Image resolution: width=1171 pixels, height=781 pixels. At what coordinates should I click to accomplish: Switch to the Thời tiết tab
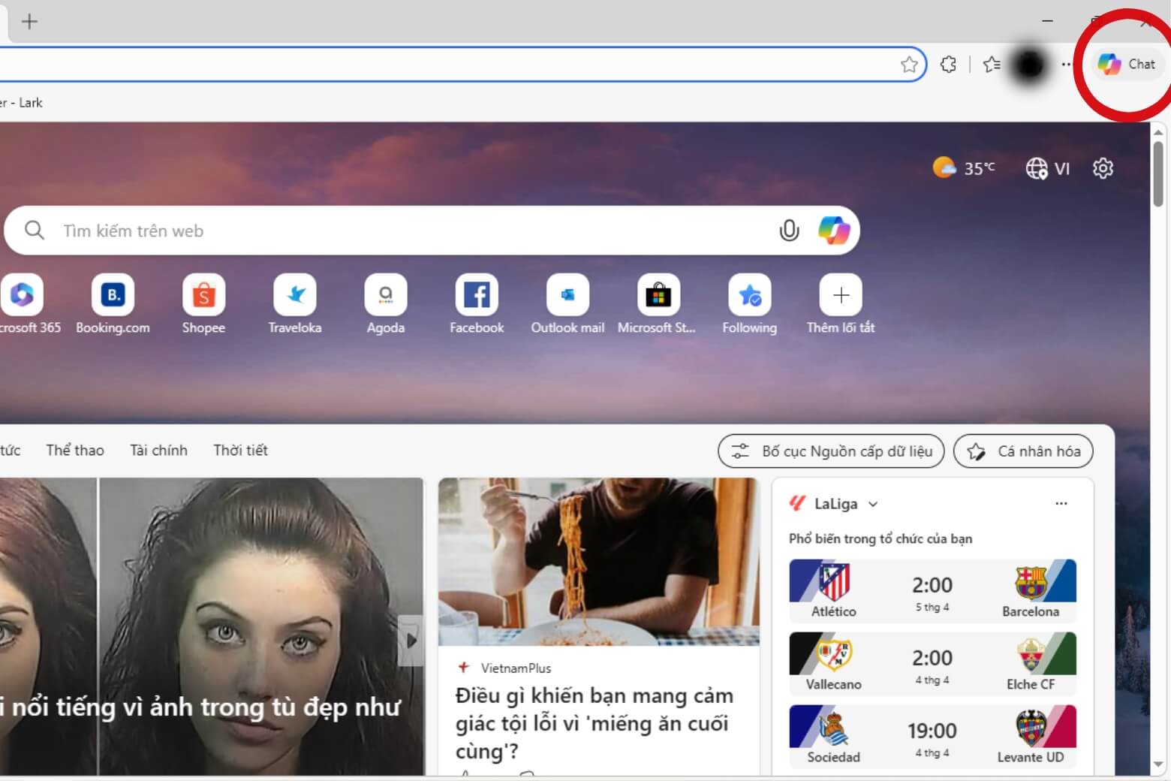pos(240,450)
